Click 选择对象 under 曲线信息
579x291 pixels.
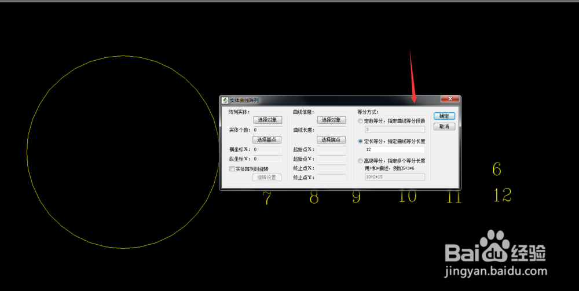[x=332, y=120]
